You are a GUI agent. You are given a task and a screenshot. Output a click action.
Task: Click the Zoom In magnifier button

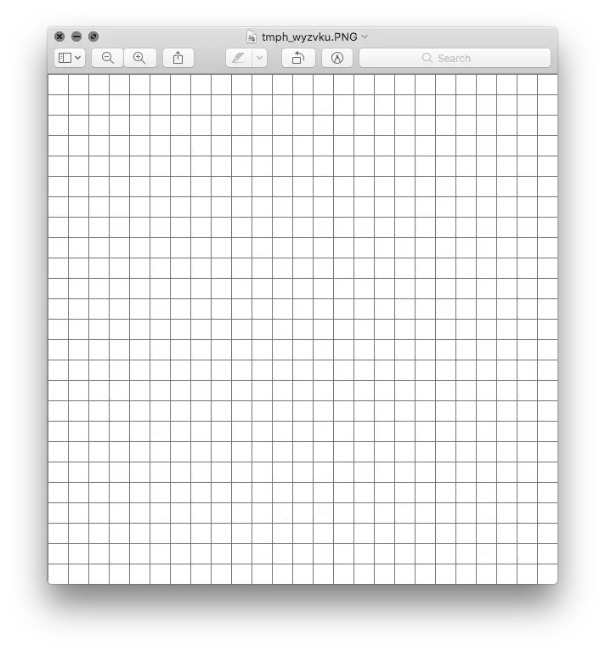coord(139,58)
